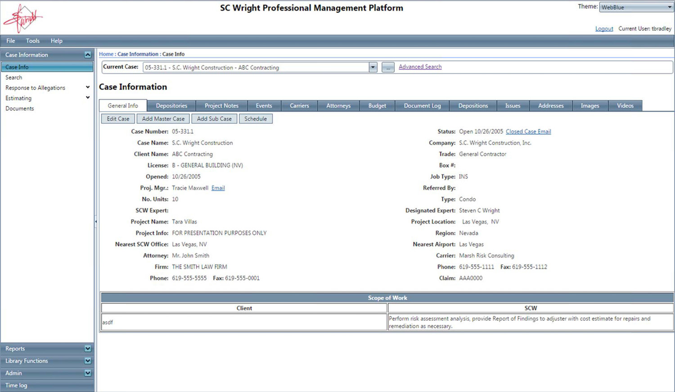Click the sidebar splitter collapse handle
The image size is (675, 392).
click(96, 222)
